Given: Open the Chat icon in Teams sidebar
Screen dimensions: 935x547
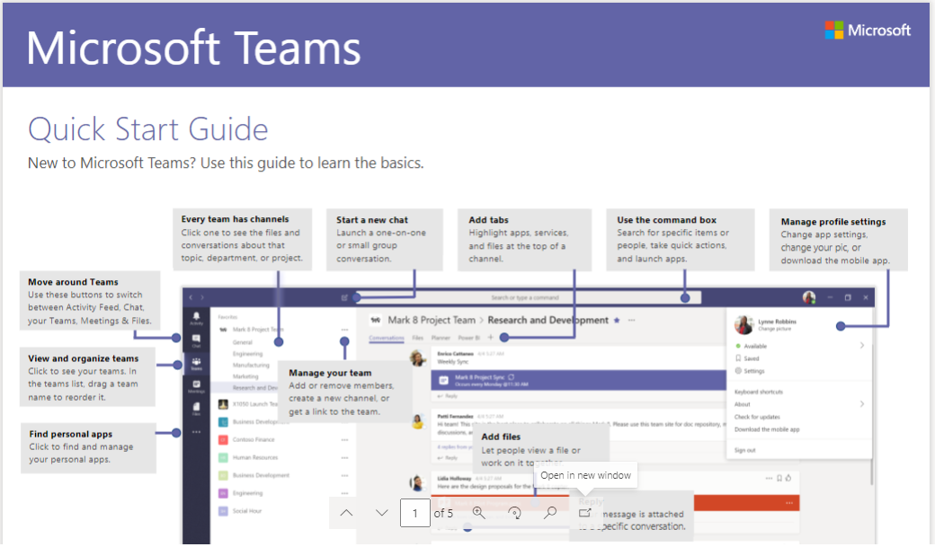Looking at the screenshot, I should [196, 340].
